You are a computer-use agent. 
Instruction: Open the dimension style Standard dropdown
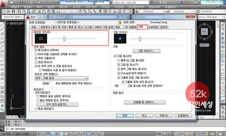182,11
